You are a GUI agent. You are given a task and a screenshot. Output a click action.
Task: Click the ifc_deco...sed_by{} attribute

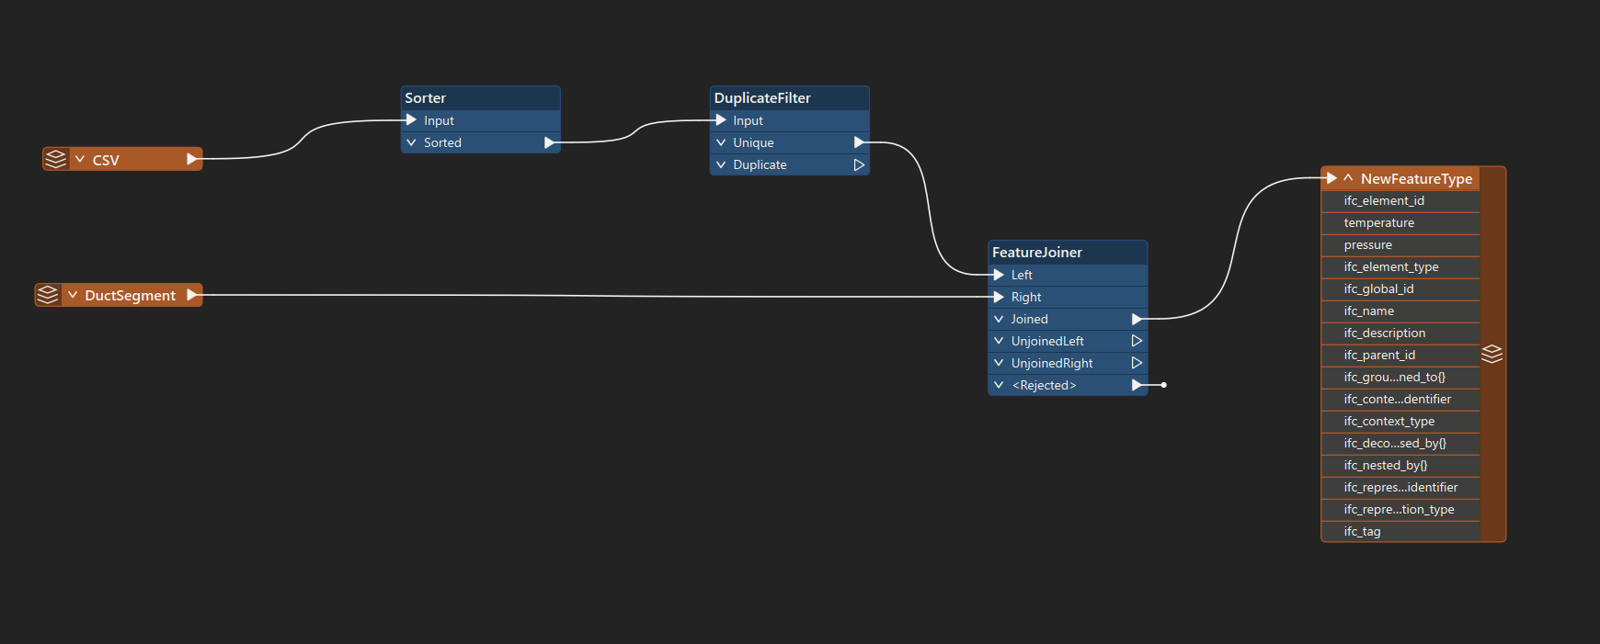[x=1400, y=443]
